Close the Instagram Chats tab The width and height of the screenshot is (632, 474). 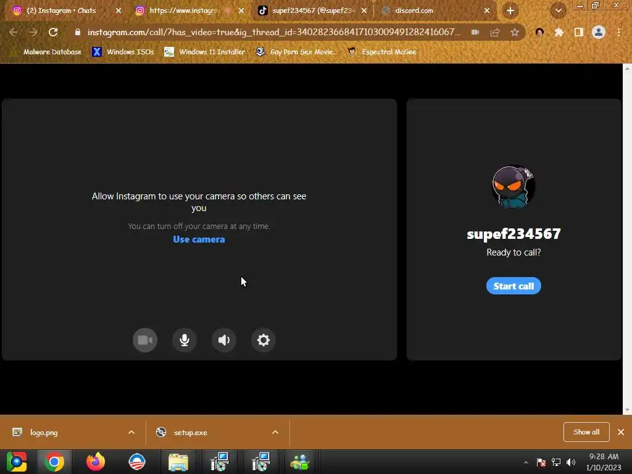click(118, 11)
